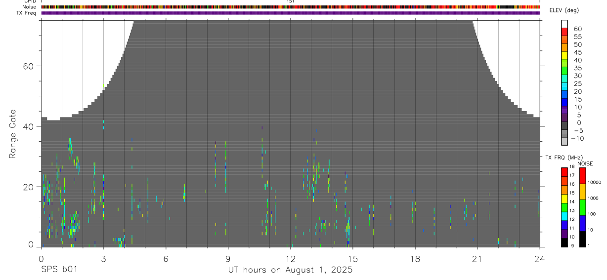The height and width of the screenshot is (280, 607).
Task: Click the '1000' label on NOISE legend
Action: pyautogui.click(x=593, y=198)
